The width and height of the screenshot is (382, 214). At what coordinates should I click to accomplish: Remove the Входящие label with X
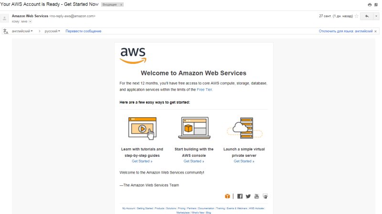(121, 4)
